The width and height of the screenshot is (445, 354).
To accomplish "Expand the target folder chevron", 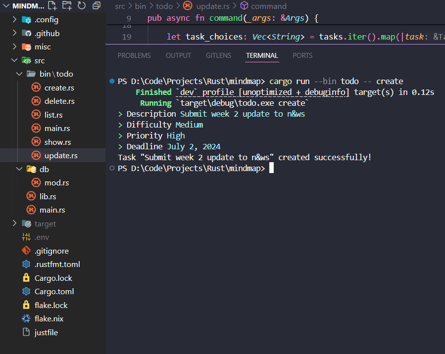I will point(14,223).
